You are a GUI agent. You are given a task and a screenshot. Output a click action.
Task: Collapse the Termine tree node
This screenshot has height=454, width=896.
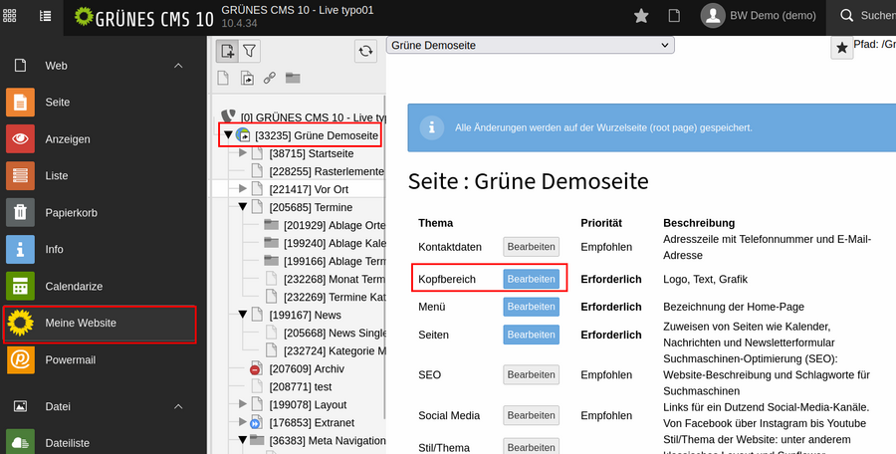click(x=243, y=207)
